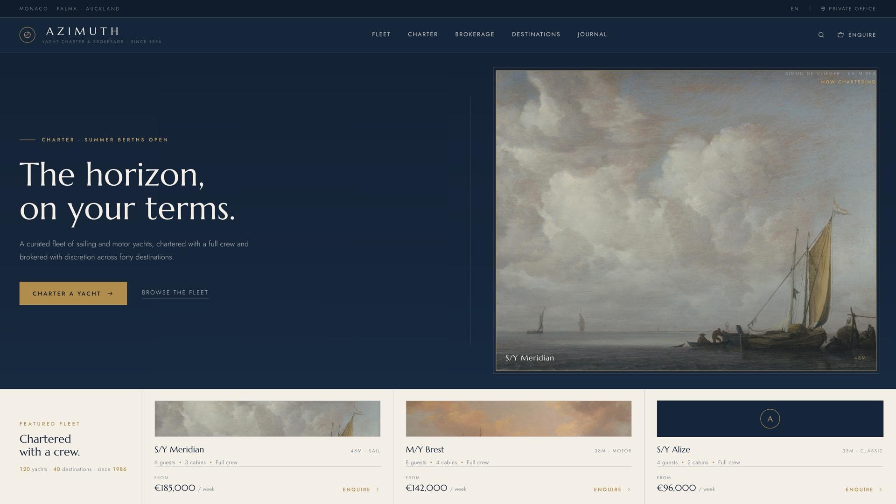Switch language via the EN selector
Screen dimensions: 896x504
tap(795, 9)
